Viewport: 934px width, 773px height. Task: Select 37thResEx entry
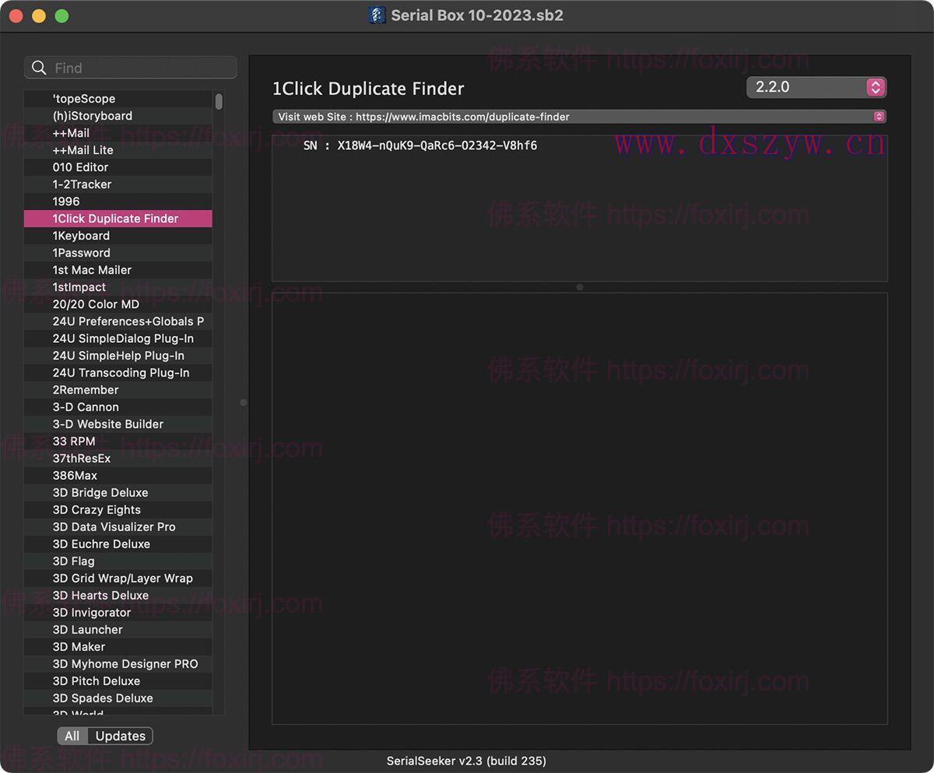coord(118,458)
